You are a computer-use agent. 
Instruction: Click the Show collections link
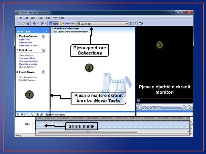26,55
